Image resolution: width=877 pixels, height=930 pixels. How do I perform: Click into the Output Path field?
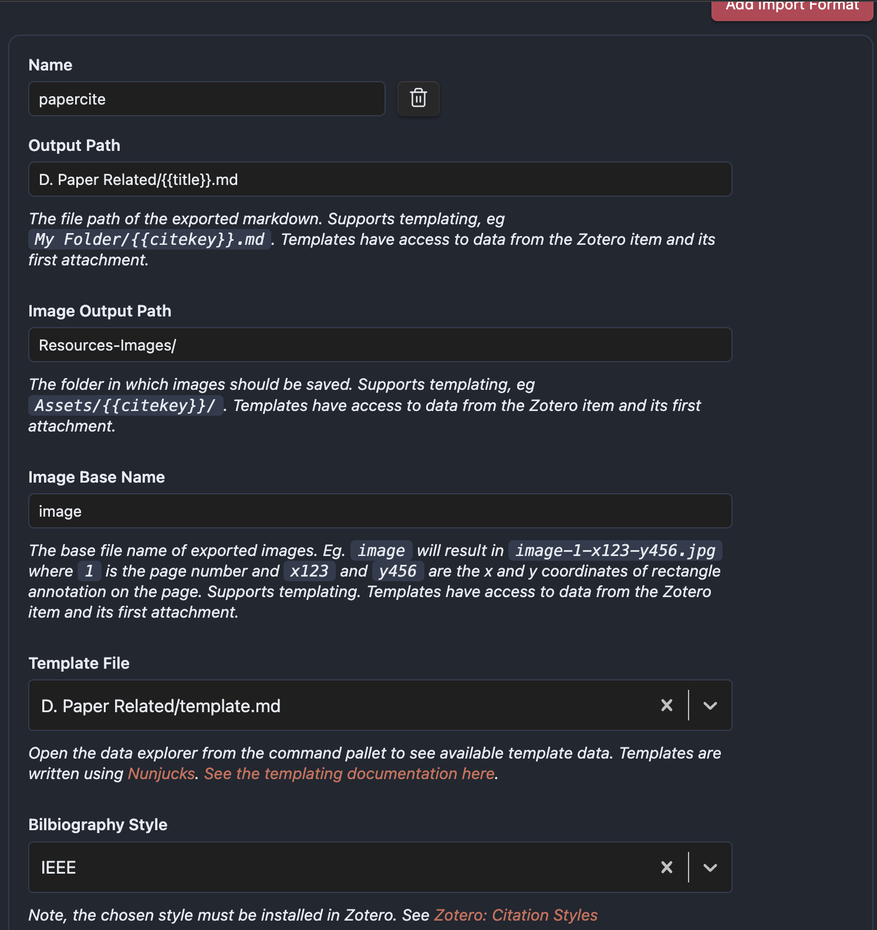(380, 180)
